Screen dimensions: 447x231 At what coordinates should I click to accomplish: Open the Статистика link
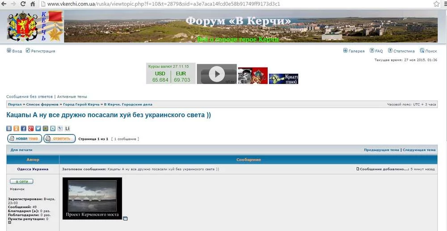pos(404,51)
